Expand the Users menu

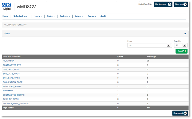[x=38, y=16]
